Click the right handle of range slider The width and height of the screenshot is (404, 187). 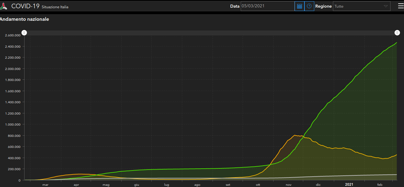pyautogui.click(x=397, y=33)
